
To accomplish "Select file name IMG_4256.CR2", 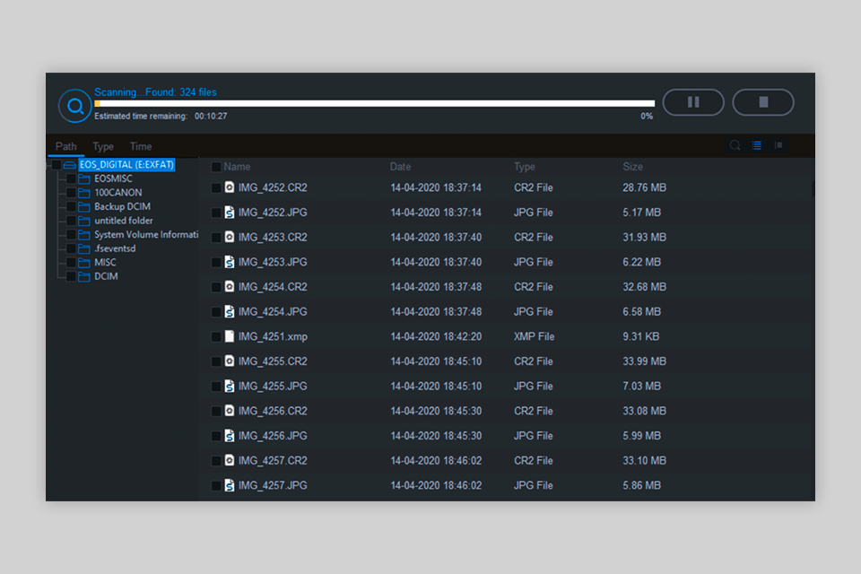I will 273,411.
